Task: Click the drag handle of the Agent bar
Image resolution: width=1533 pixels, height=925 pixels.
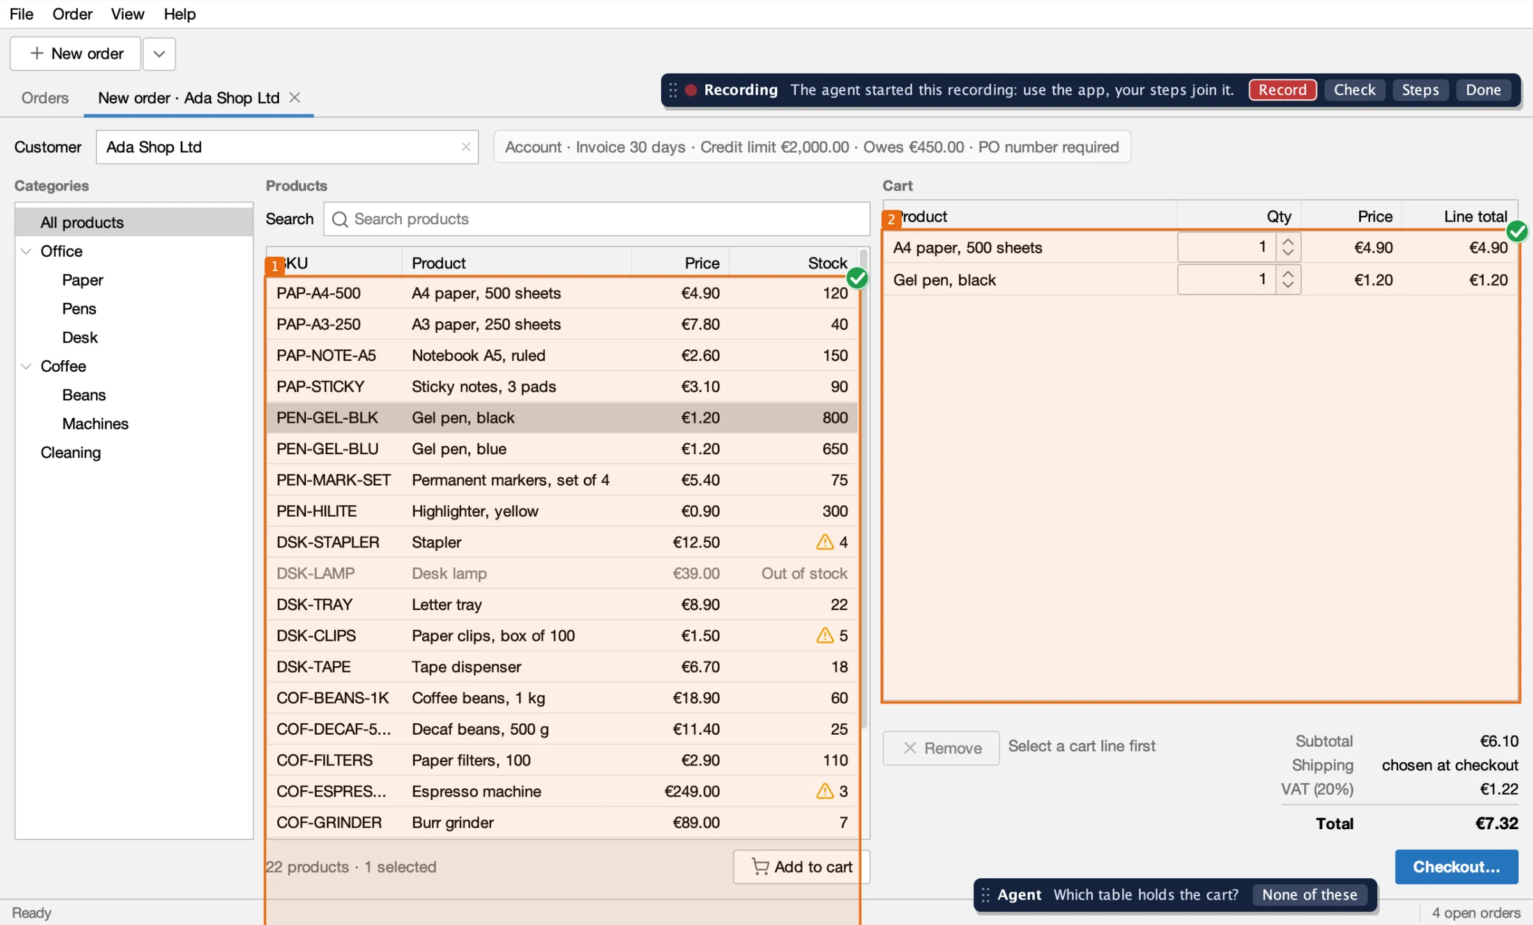Action: [x=985, y=895]
